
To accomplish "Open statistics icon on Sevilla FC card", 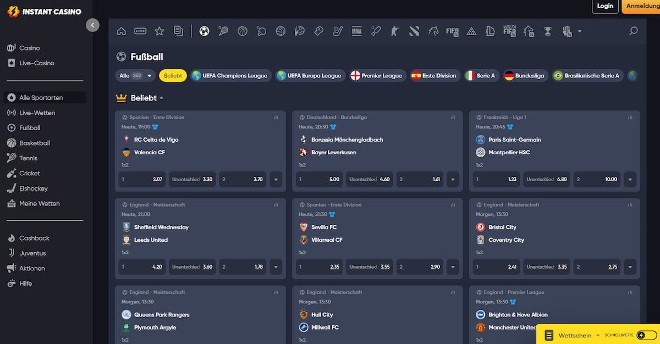I will 453,204.
